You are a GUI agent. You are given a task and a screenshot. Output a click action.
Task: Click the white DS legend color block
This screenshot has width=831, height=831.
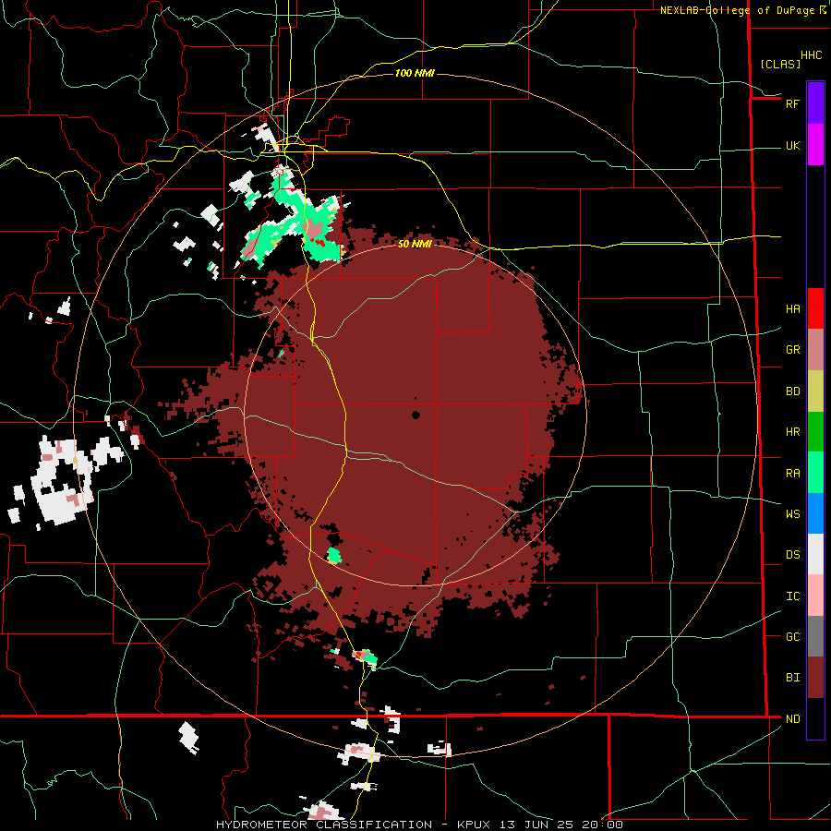(x=815, y=554)
